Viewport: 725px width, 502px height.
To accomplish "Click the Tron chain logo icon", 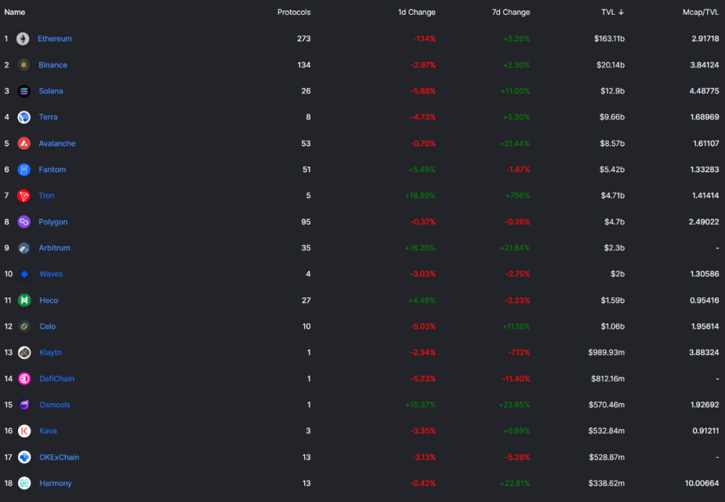I will pos(23,195).
